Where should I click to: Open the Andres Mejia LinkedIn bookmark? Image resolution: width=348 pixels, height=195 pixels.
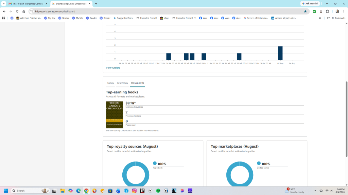284,18
